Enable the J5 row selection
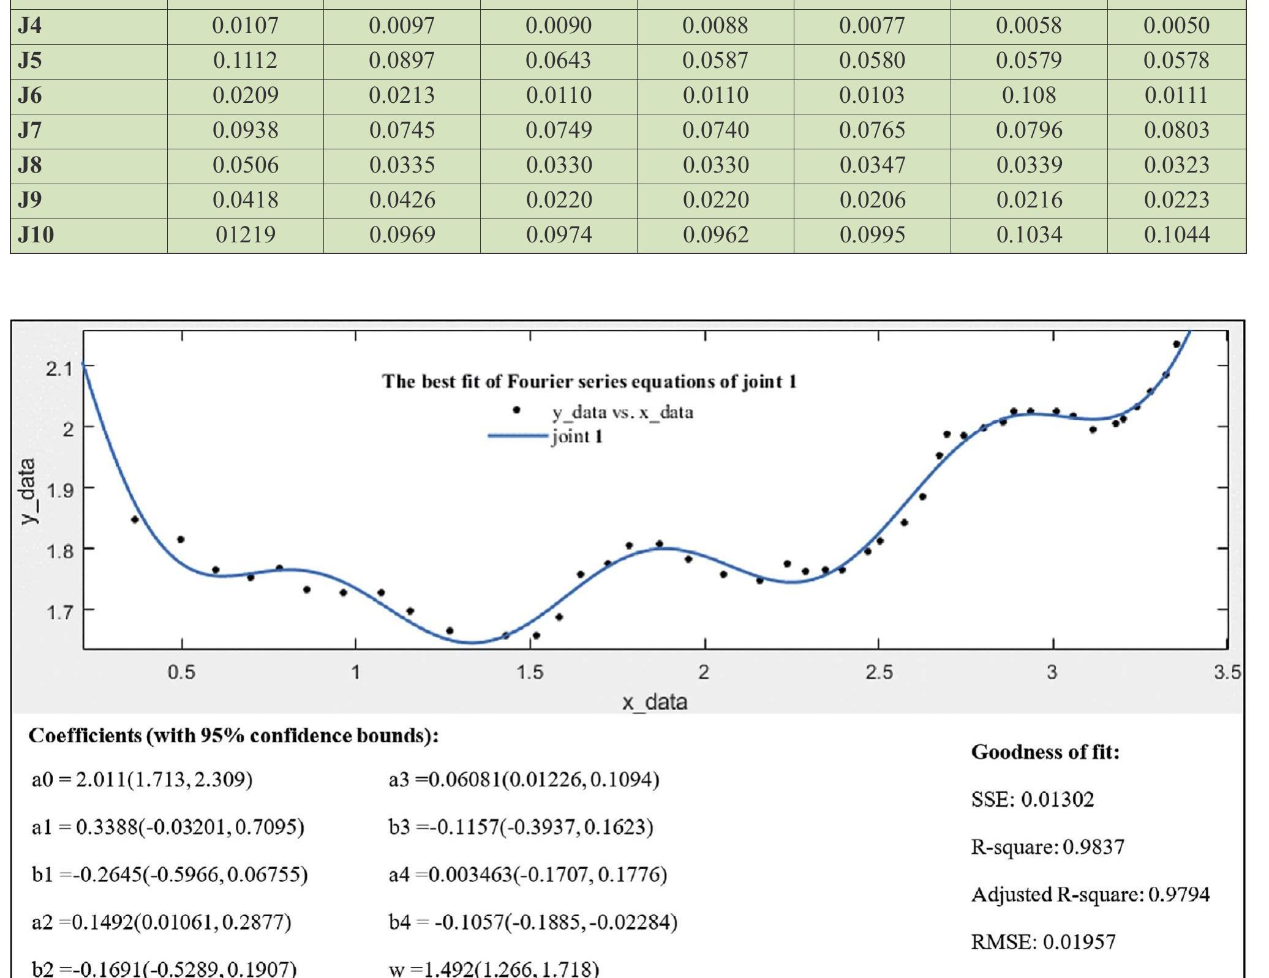The image size is (1269, 978). [x=31, y=60]
